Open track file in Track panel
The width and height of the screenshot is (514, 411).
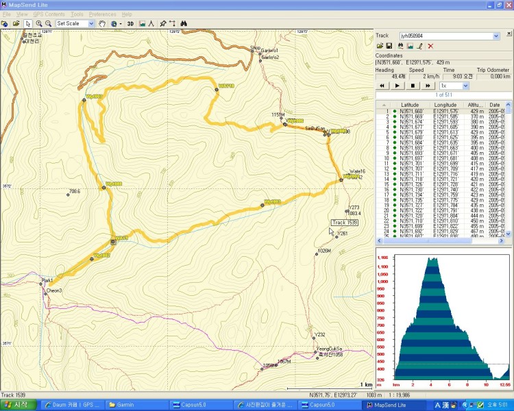(380, 46)
